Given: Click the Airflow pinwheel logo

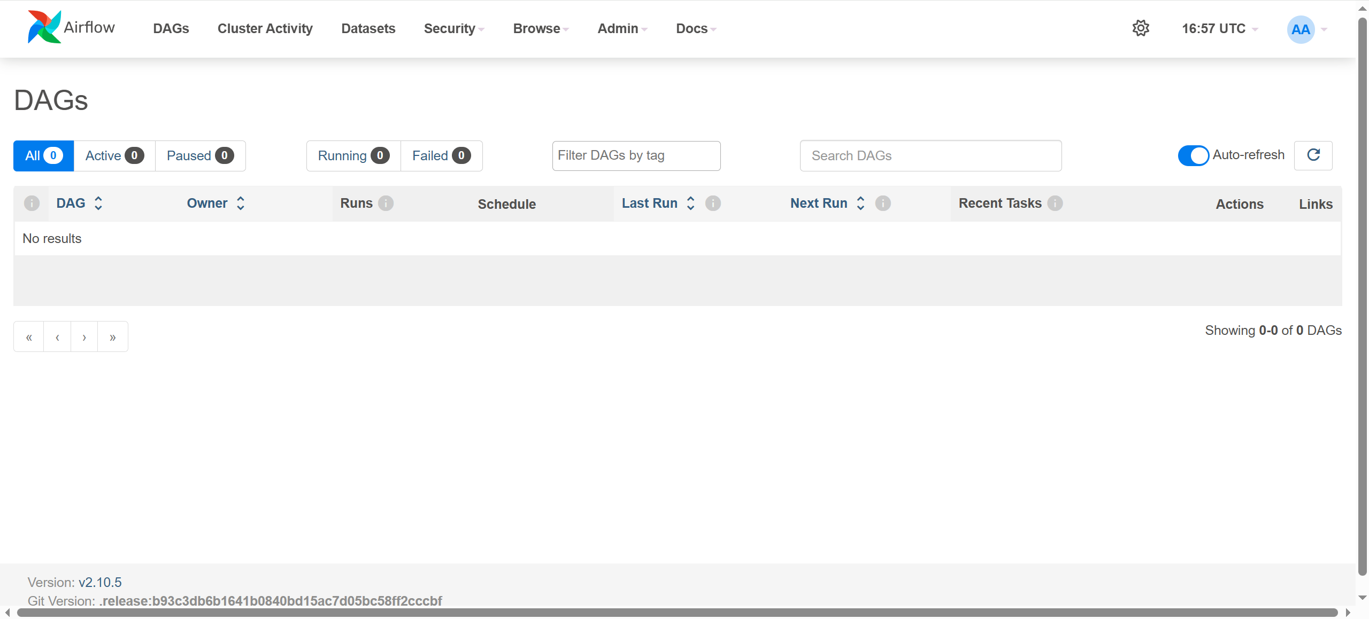Looking at the screenshot, I should click(x=44, y=27).
